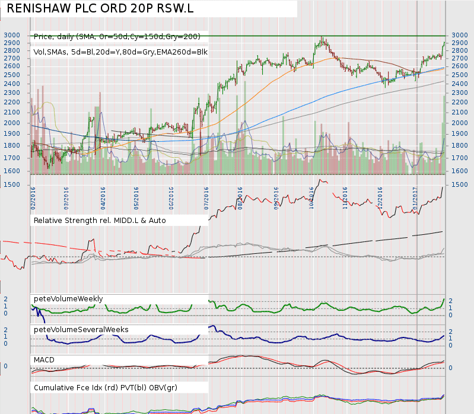This screenshot has width=474, height=414.
Task: Click the MACD zero label on right axis
Action: [x=450, y=368]
